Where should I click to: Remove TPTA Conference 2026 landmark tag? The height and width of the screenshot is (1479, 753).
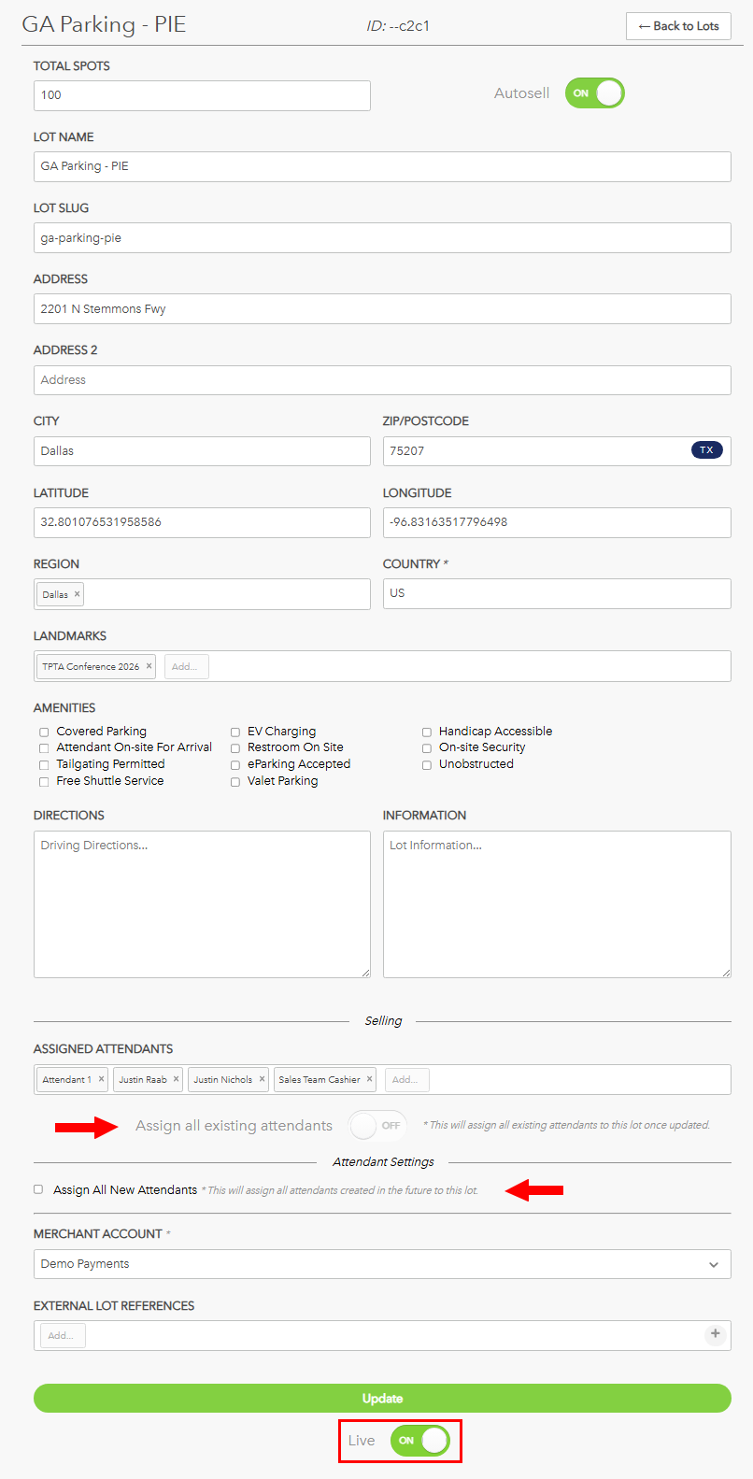149,666
